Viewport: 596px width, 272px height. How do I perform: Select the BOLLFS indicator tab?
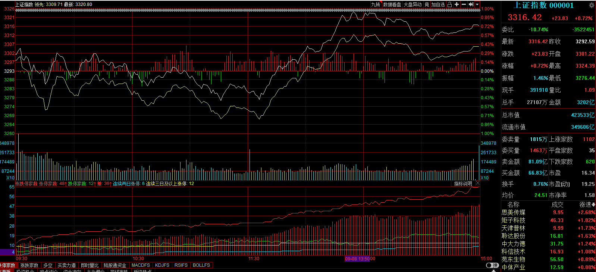click(201, 265)
